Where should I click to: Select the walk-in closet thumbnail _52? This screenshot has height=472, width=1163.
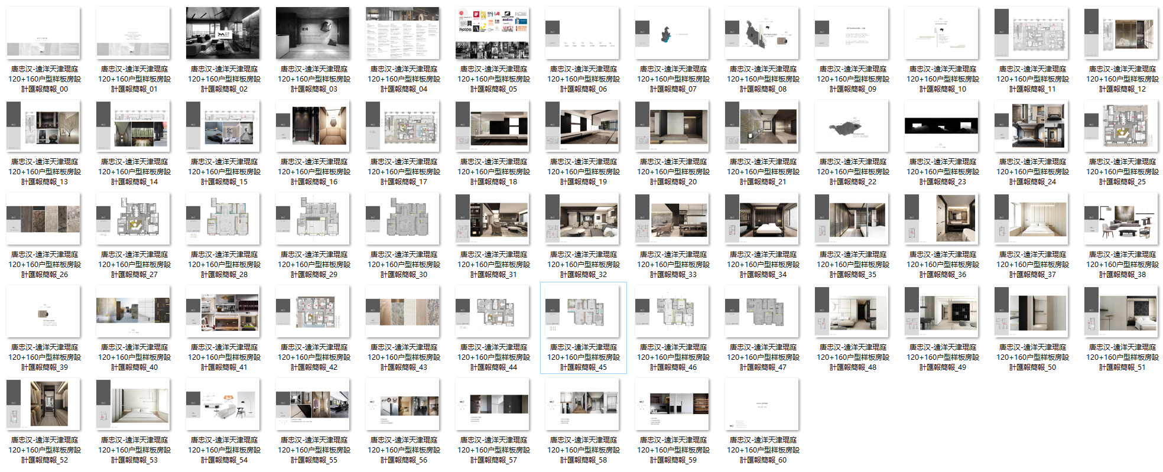pyautogui.click(x=43, y=404)
